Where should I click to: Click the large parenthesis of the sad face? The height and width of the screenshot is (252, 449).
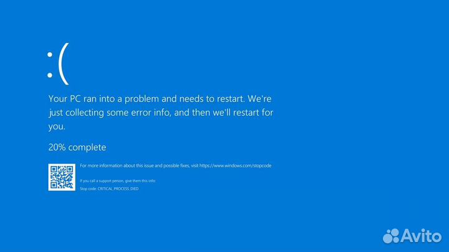pyautogui.click(x=64, y=63)
